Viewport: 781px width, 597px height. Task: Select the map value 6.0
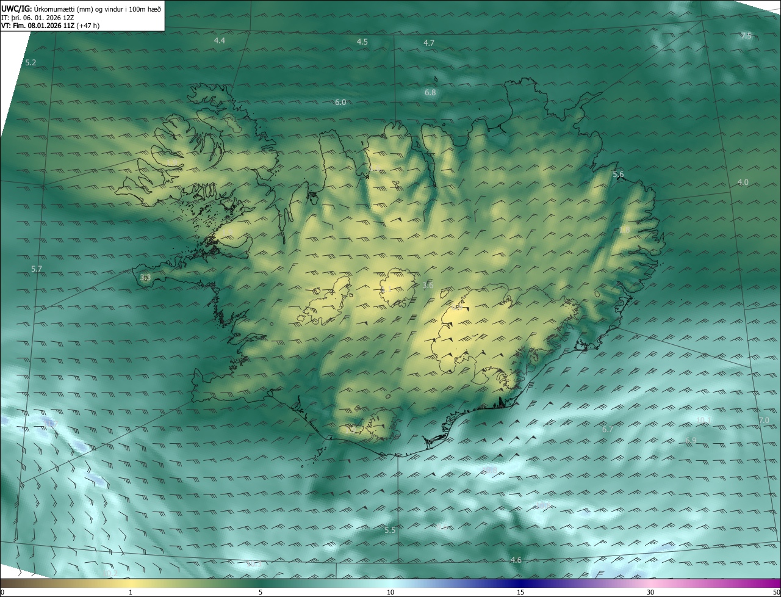click(340, 102)
